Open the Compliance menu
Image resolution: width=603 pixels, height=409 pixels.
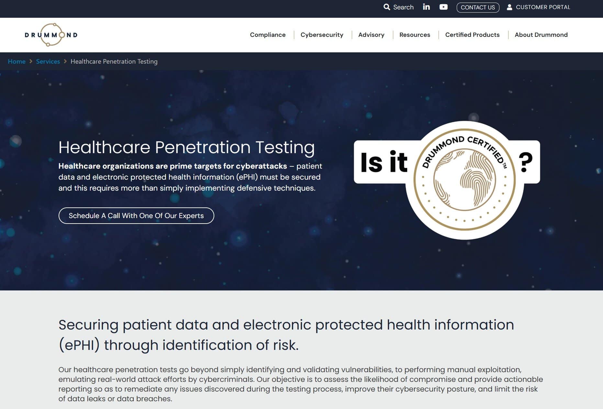(268, 35)
